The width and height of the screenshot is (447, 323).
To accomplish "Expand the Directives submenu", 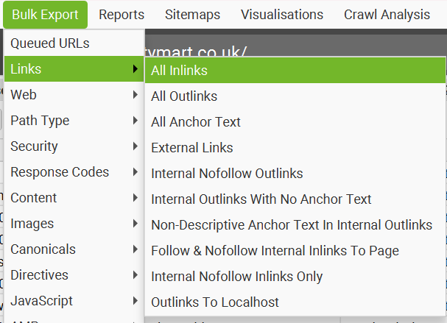I will click(x=74, y=275).
